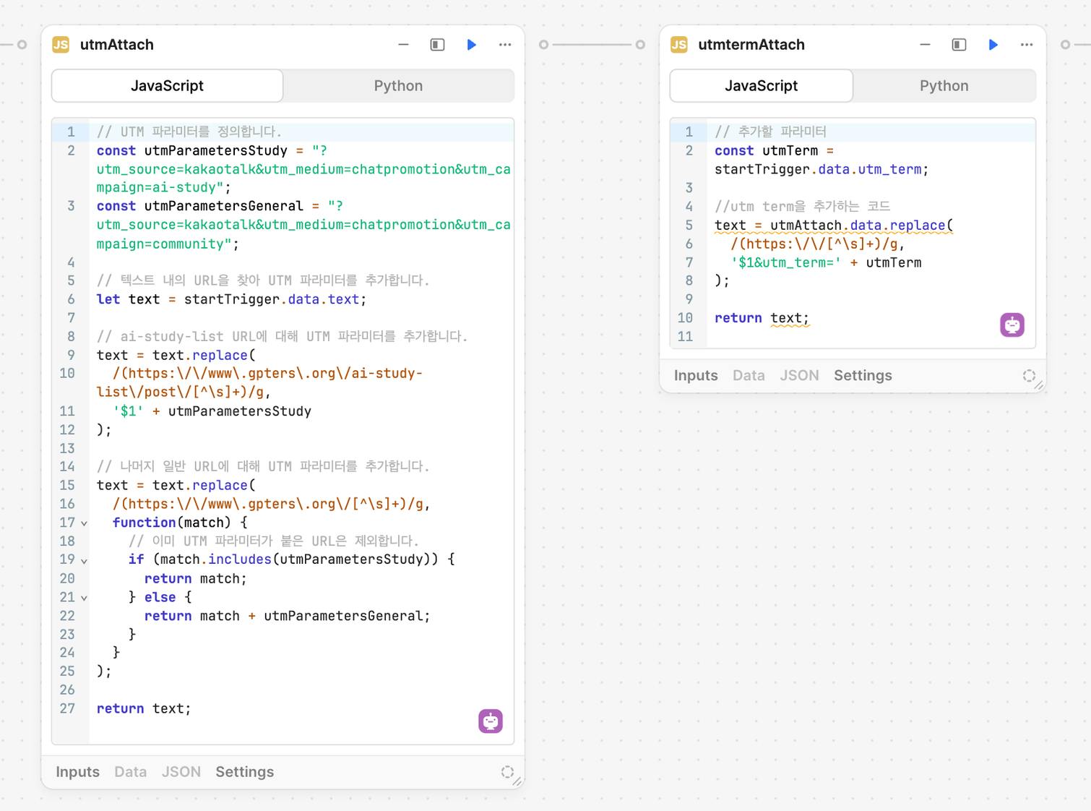Minimize the utmtermAttach block
1091x811 pixels.
[925, 45]
